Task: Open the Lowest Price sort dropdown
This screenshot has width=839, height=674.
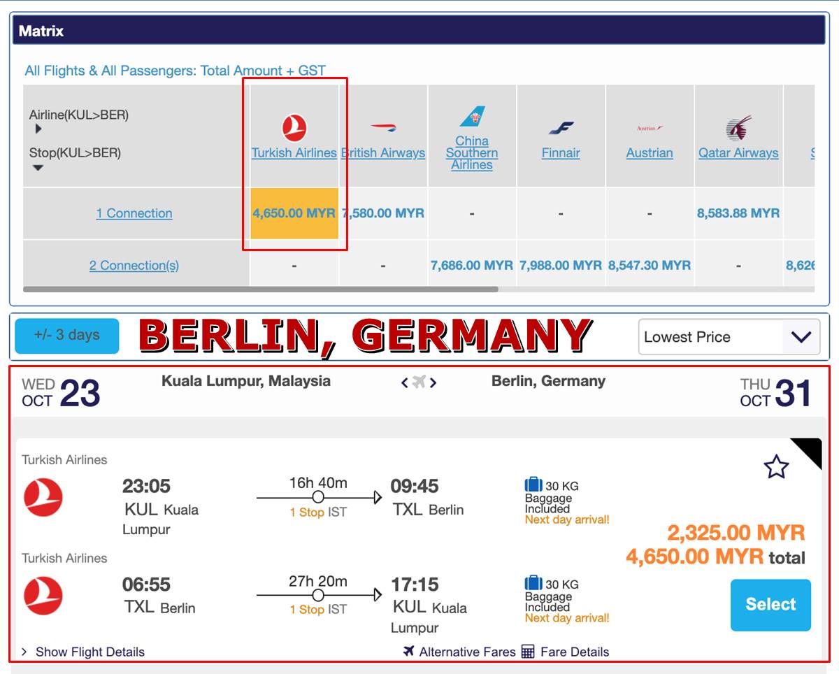Action: coord(729,337)
